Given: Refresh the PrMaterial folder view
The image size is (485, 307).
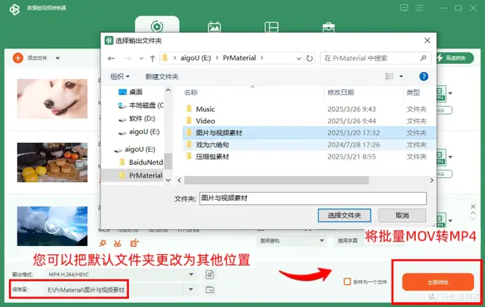Looking at the screenshot, I should (309, 58).
